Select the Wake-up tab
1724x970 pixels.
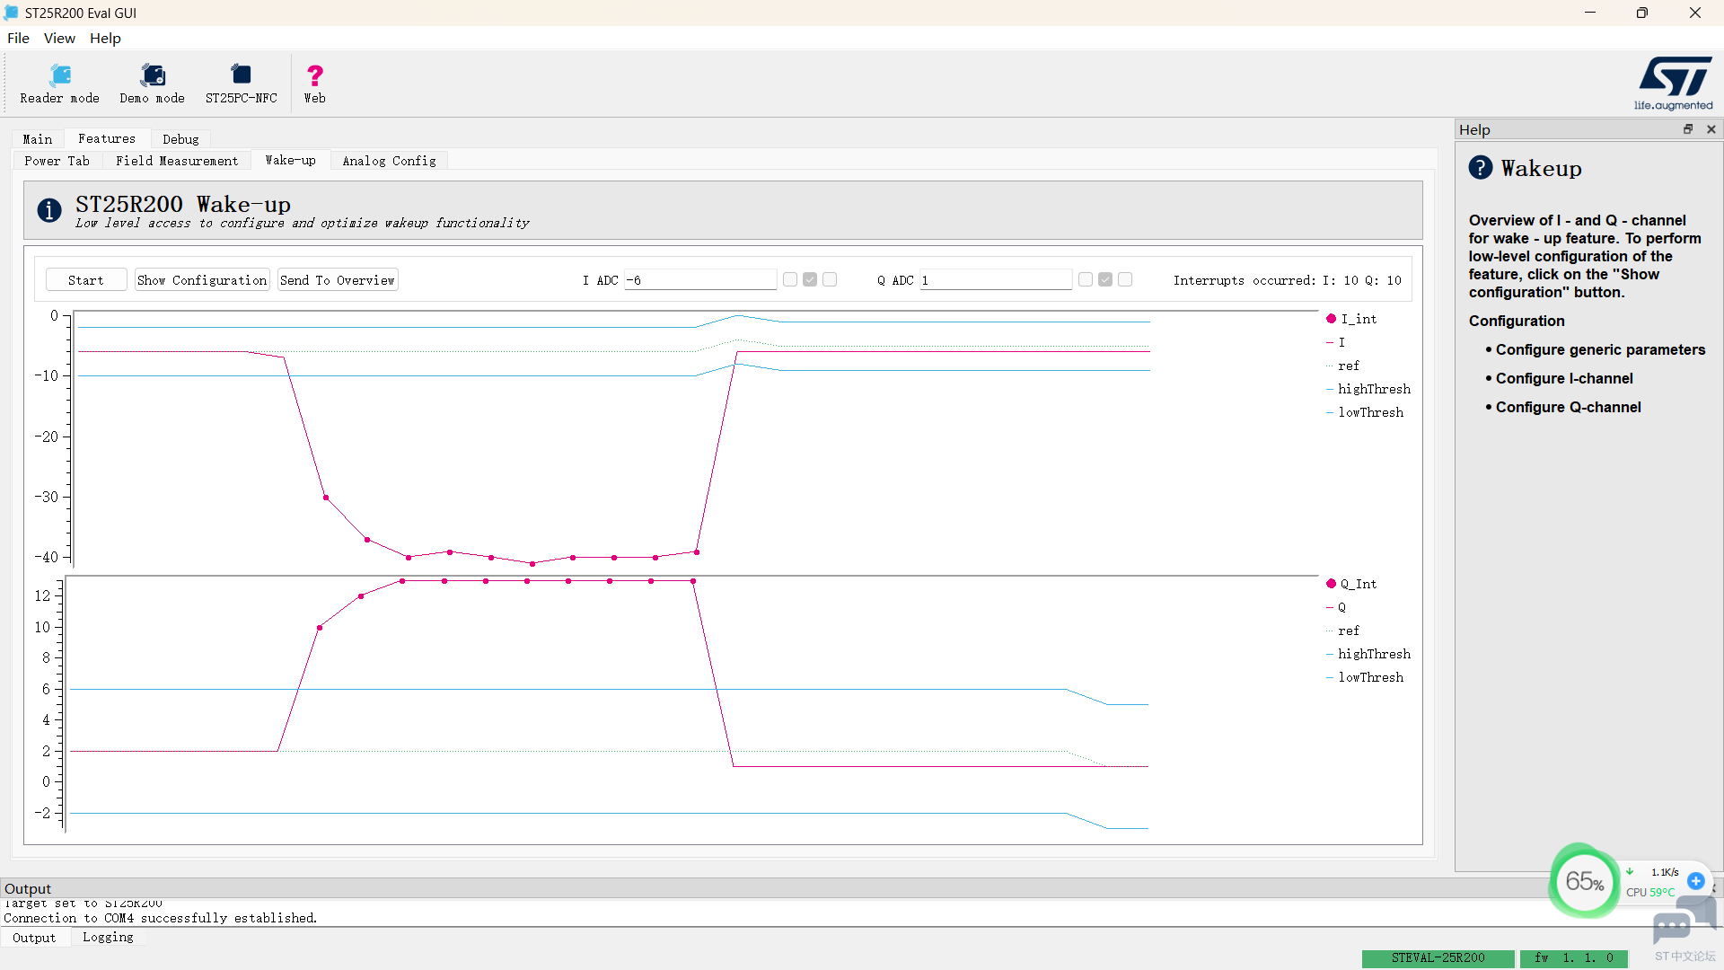point(291,160)
